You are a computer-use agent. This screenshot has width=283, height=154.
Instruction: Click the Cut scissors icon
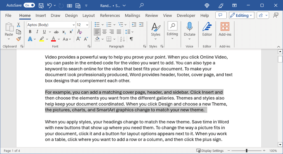coord(19,25)
